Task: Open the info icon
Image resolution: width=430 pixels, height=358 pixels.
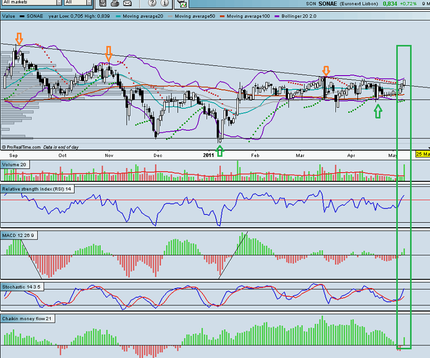Action: 165,3
